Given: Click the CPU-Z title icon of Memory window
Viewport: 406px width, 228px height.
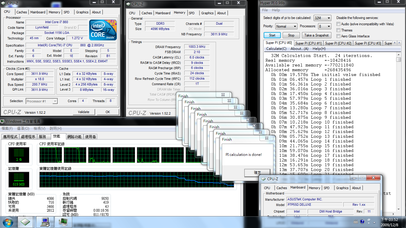Looking at the screenshot, I should pyautogui.click(x=128, y=4).
